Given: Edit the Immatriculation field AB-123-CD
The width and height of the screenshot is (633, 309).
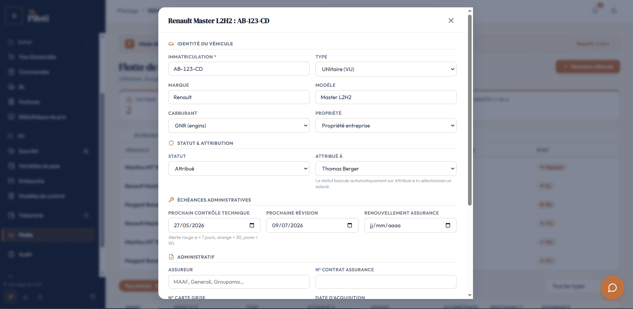Looking at the screenshot, I should click(x=239, y=69).
